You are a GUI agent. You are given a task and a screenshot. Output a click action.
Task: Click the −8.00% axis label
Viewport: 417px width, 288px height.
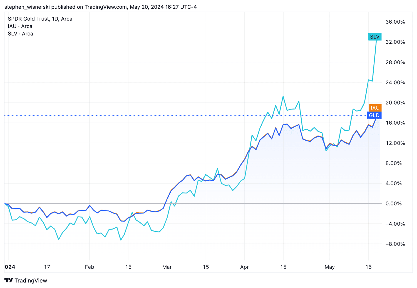(x=395, y=244)
